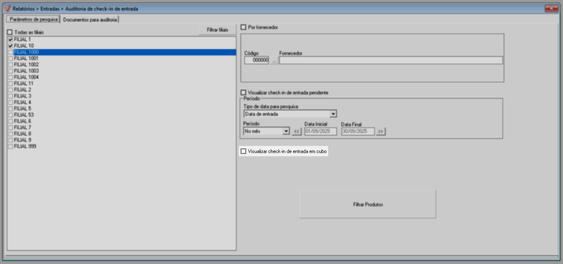Select the FILIAL 5 row text
This screenshot has height=264, width=563.
click(23, 109)
